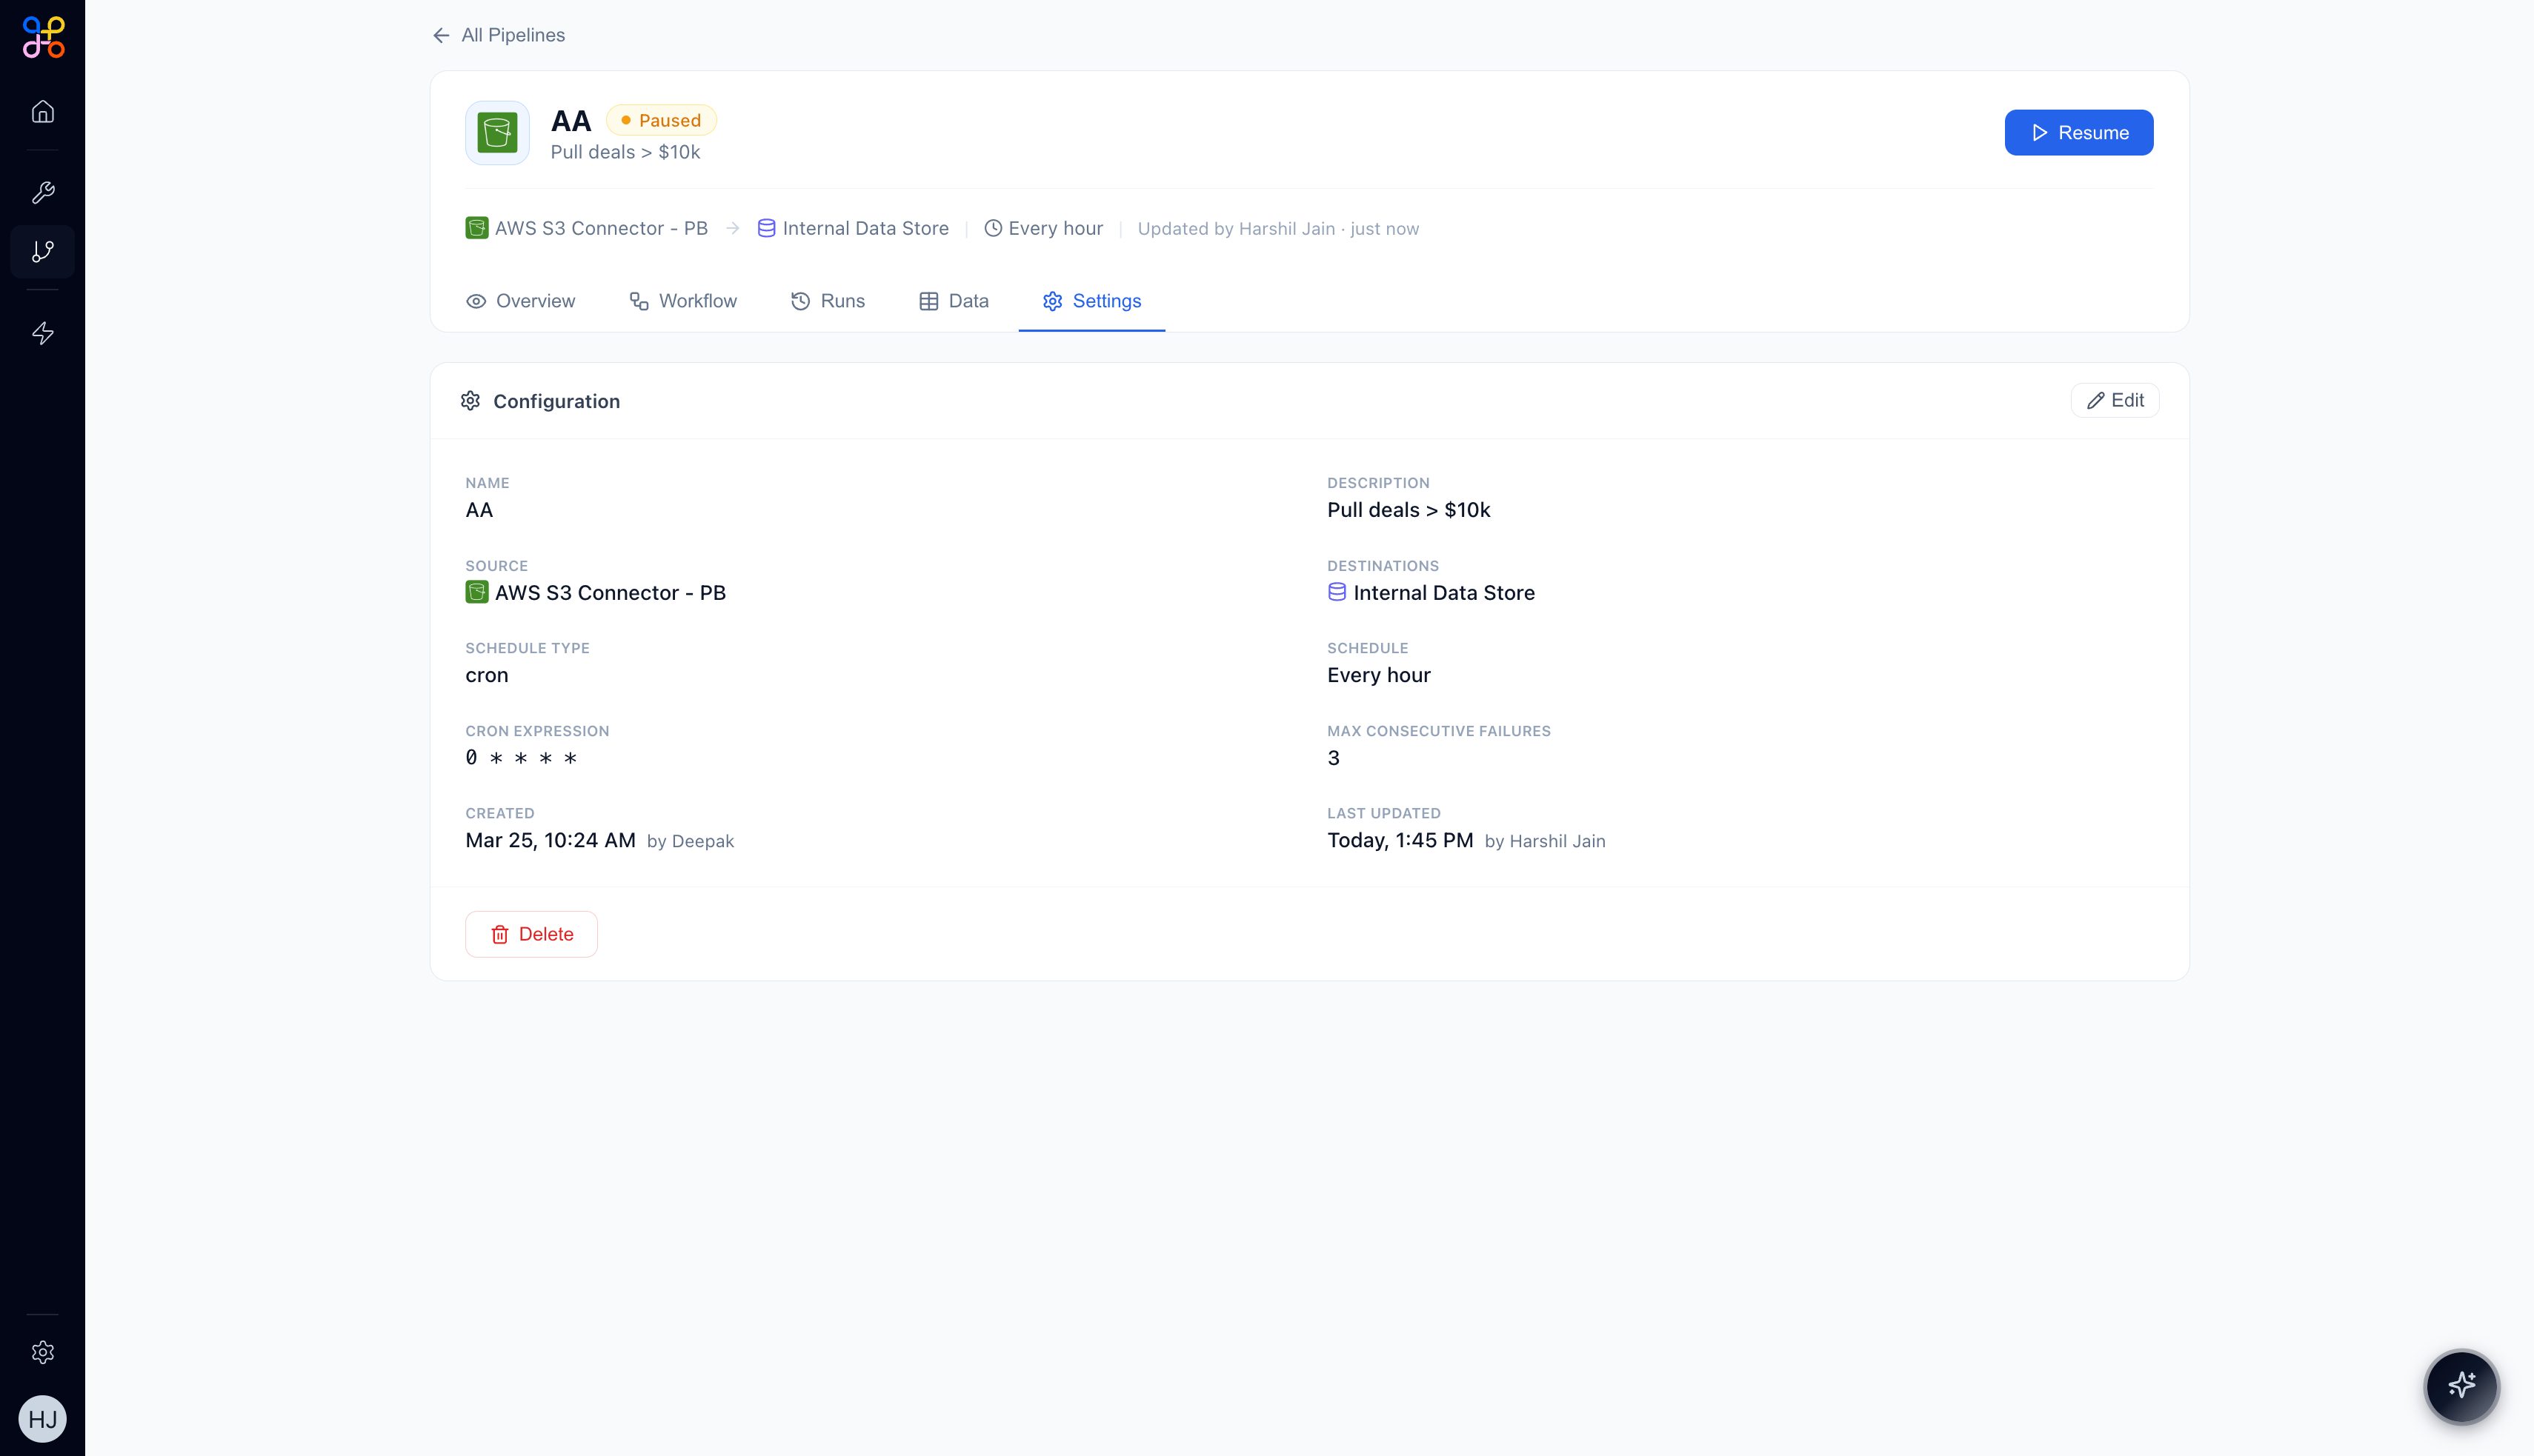Image resolution: width=2534 pixels, height=1456 pixels.
Task: Click the last updated Today, 1:45 PM
Action: point(1400,840)
